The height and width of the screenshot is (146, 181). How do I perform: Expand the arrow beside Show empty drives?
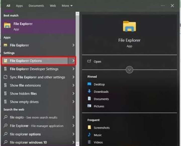[x=73, y=102]
